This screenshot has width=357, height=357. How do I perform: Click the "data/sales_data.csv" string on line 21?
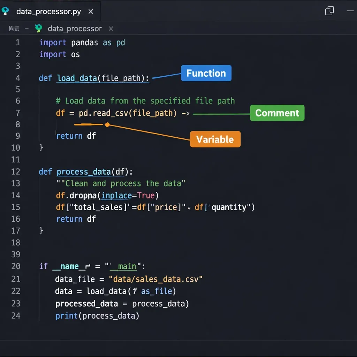click(156, 279)
